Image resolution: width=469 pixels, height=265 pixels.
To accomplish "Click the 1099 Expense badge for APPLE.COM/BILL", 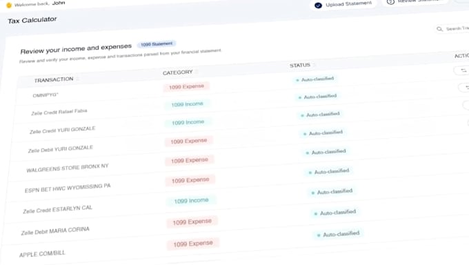I will point(193,244).
